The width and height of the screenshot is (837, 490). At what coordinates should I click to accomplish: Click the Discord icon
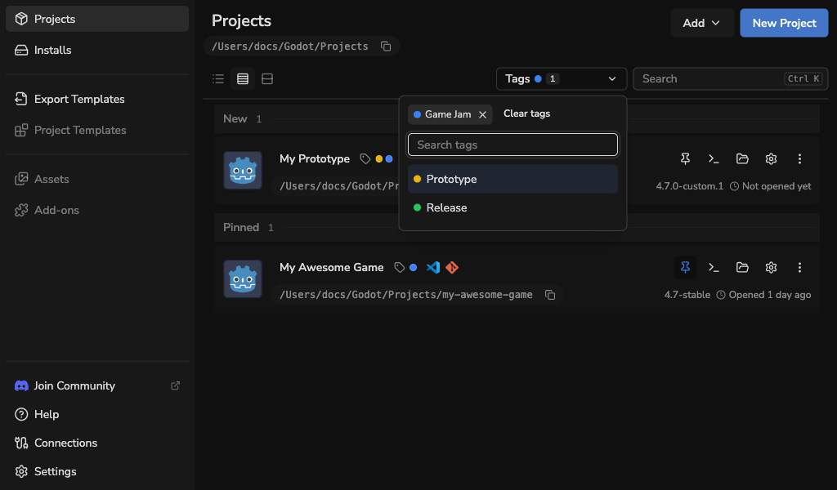click(x=21, y=385)
